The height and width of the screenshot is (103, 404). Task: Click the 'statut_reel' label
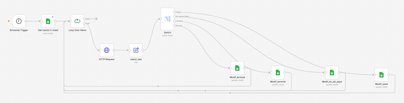136,59
